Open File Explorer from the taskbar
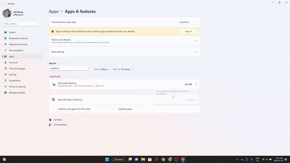The height and width of the screenshot is (163, 290). (143, 159)
